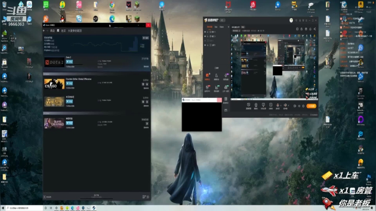Remove Bless Unleashed from the download list

[x=147, y=123]
